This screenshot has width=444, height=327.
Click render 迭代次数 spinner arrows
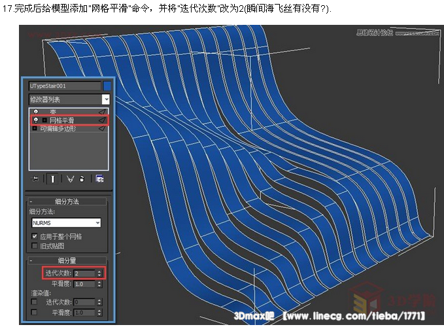(x=99, y=302)
